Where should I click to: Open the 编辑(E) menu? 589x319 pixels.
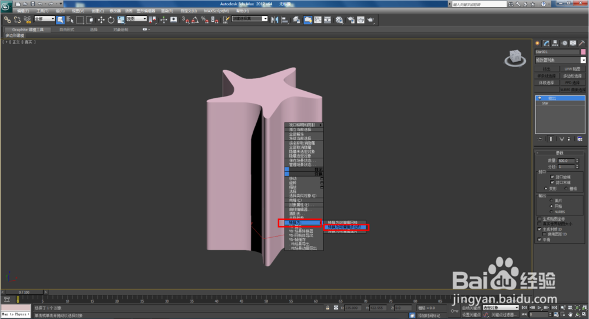[23, 11]
